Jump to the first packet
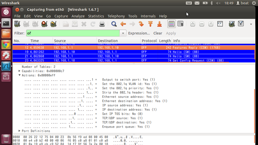The image size is (258, 145). (x=150, y=24)
